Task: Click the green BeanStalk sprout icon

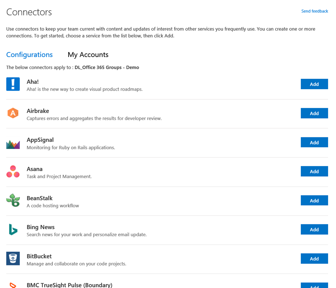Action: point(13,201)
